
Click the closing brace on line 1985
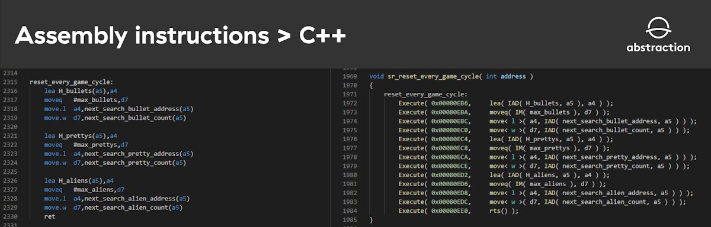(x=371, y=220)
